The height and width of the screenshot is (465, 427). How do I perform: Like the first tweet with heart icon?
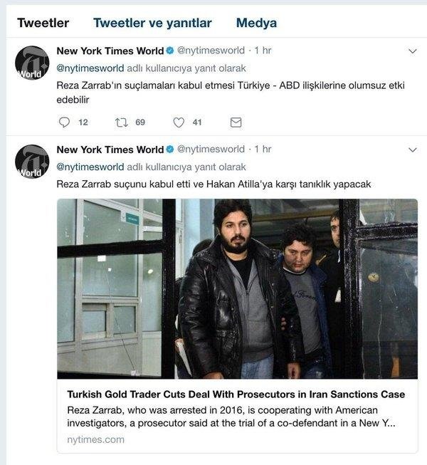point(179,122)
